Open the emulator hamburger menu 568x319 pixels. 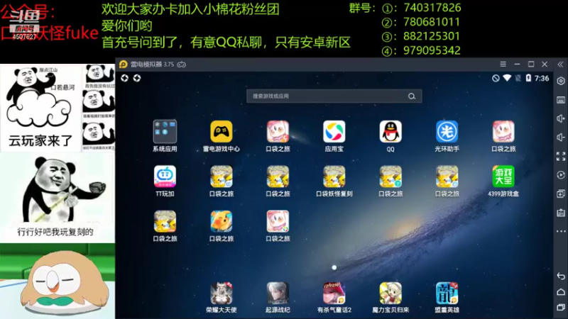pos(503,64)
